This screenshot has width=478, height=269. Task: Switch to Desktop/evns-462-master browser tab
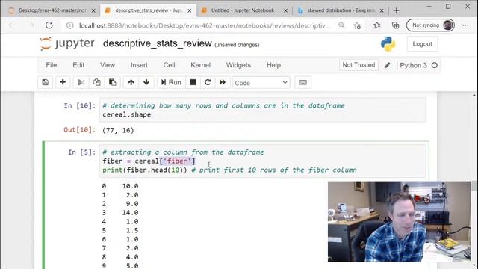pyautogui.click(x=52, y=10)
